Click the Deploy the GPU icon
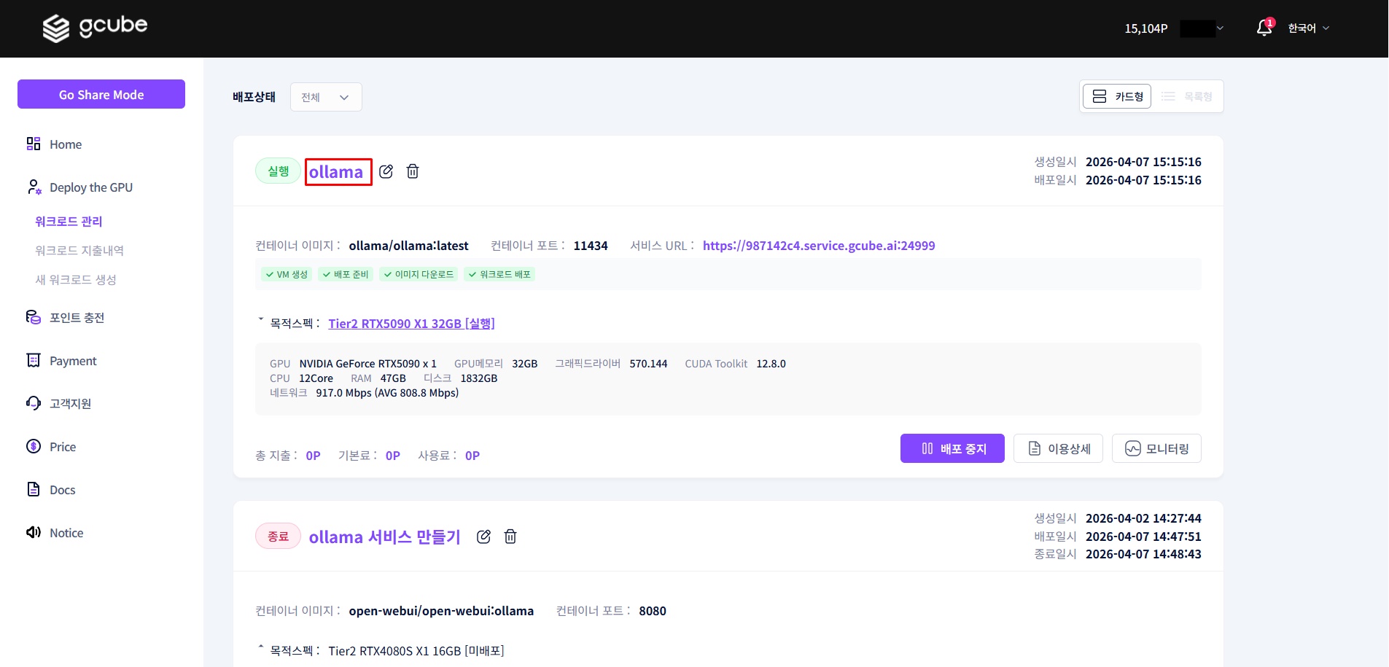This screenshot has height=667, width=1389. [x=34, y=187]
